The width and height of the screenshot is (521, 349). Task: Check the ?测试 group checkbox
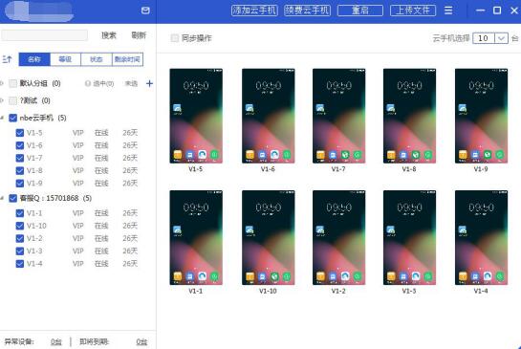pos(13,100)
